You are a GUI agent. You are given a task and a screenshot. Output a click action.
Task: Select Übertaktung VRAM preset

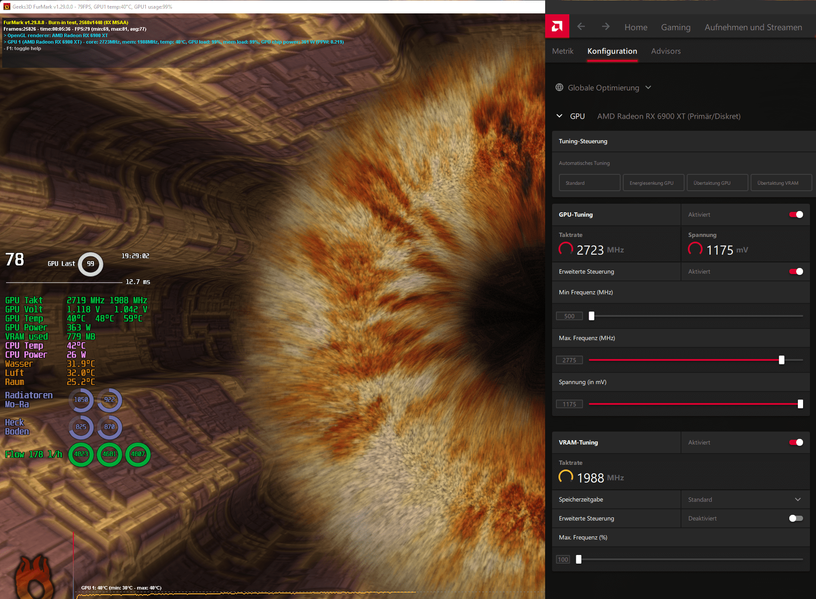pos(781,183)
